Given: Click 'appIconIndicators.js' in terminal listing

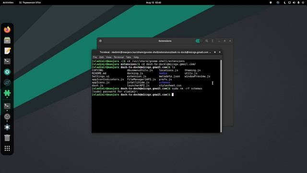Looking at the screenshot, I should (x=108, y=79).
